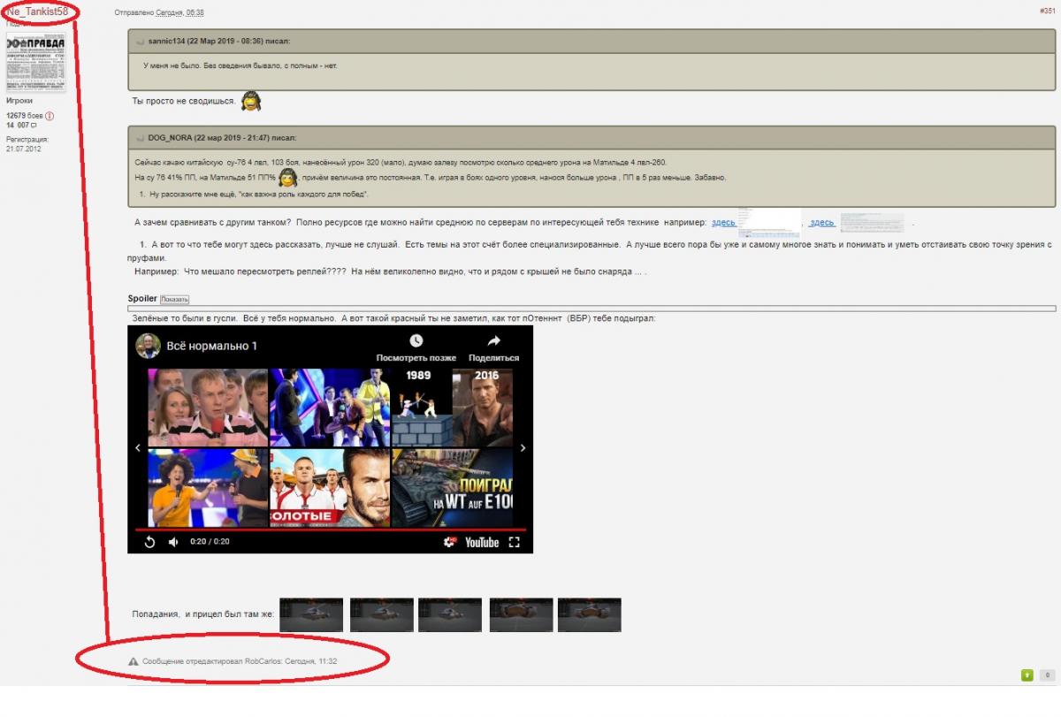This screenshot has height=717, width=1061.
Task: Open the second 'здесь' link
Action: click(821, 223)
